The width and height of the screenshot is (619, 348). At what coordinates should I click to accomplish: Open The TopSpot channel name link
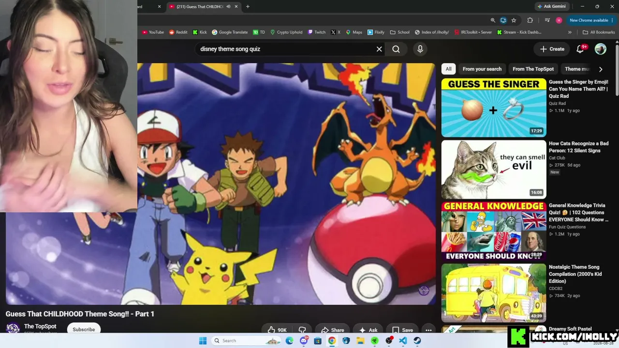pyautogui.click(x=40, y=326)
